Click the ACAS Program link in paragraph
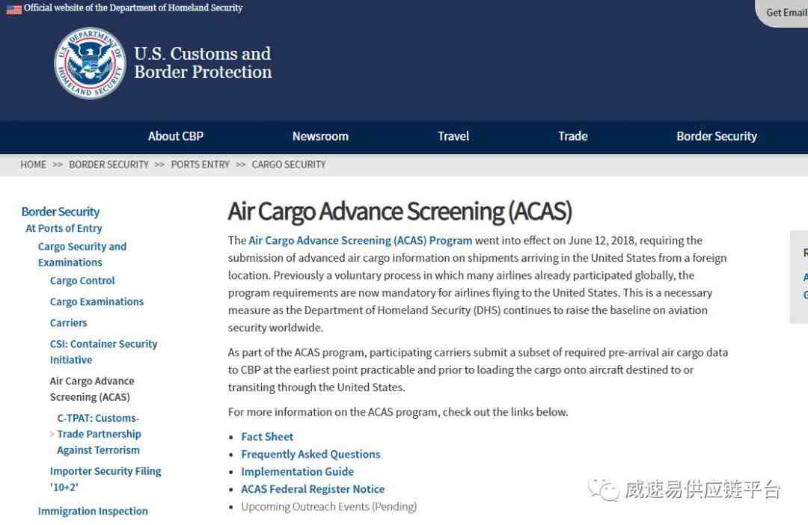This screenshot has width=808, height=525. pos(360,241)
